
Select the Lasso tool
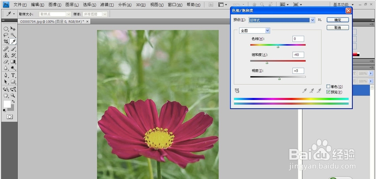pyautogui.click(x=6, y=35)
